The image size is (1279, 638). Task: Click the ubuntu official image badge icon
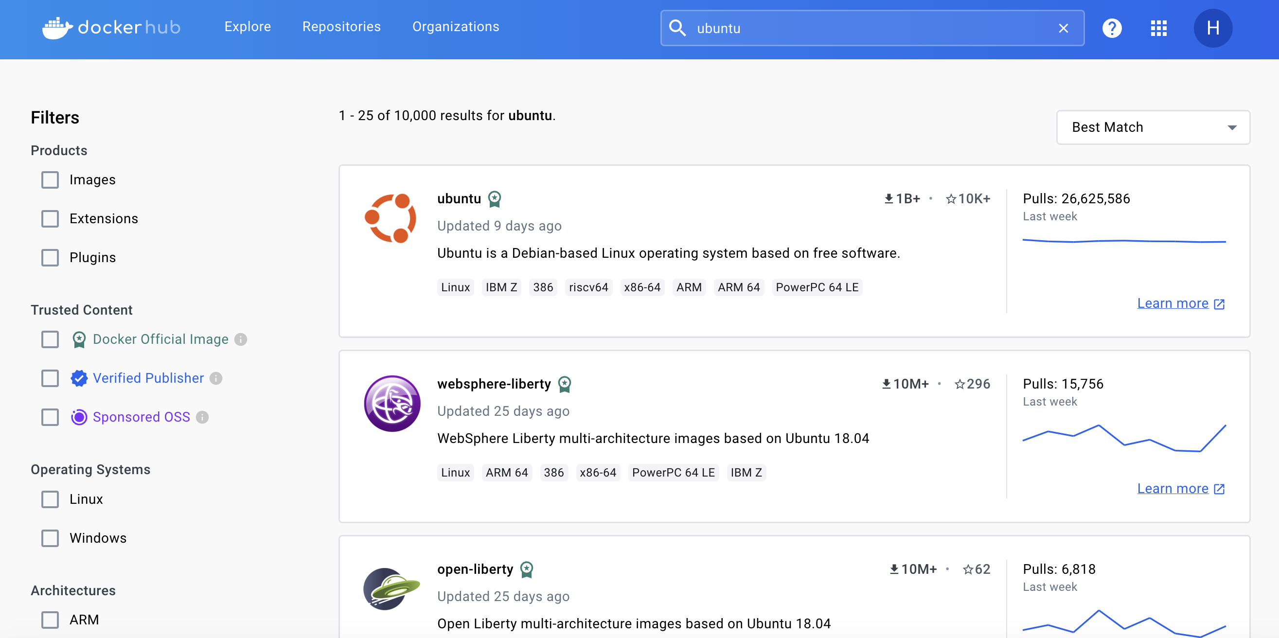pos(495,199)
